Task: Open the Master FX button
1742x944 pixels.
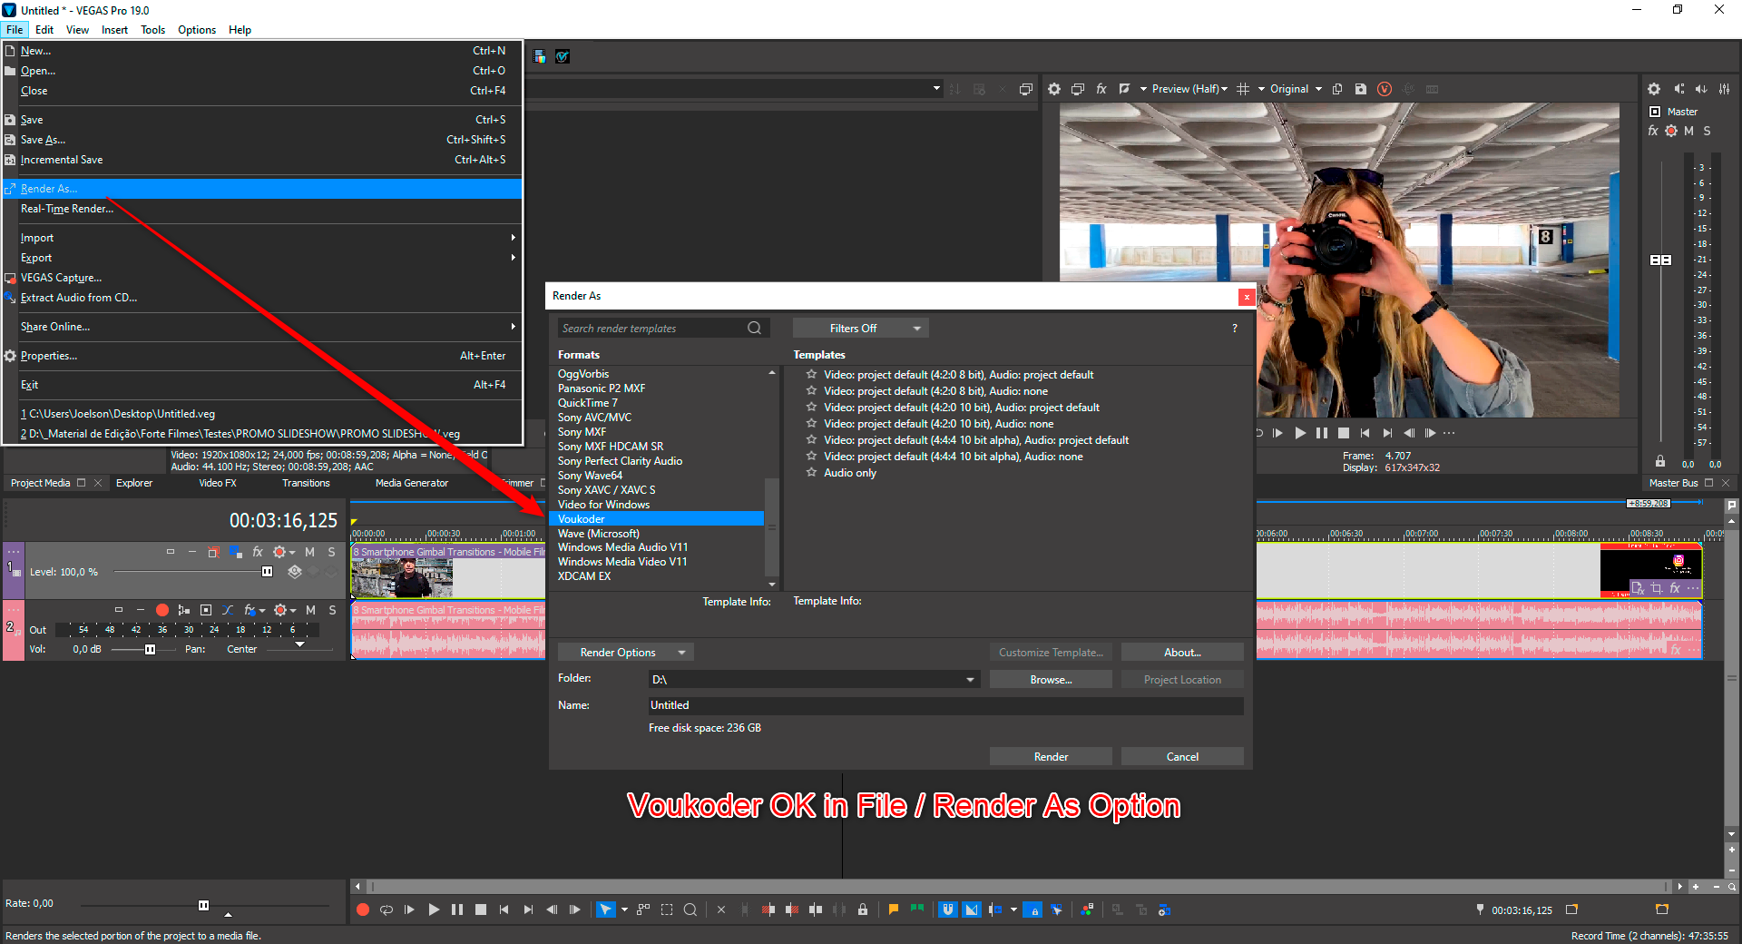Action: tap(1653, 131)
